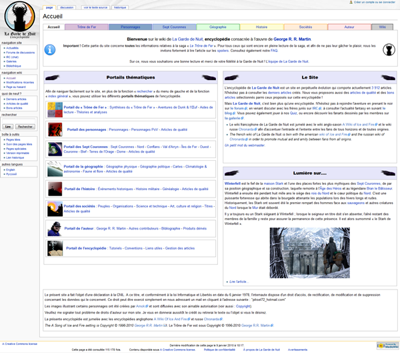
Task: Click Lire l'article under Winterfell image
Action: click(239, 282)
